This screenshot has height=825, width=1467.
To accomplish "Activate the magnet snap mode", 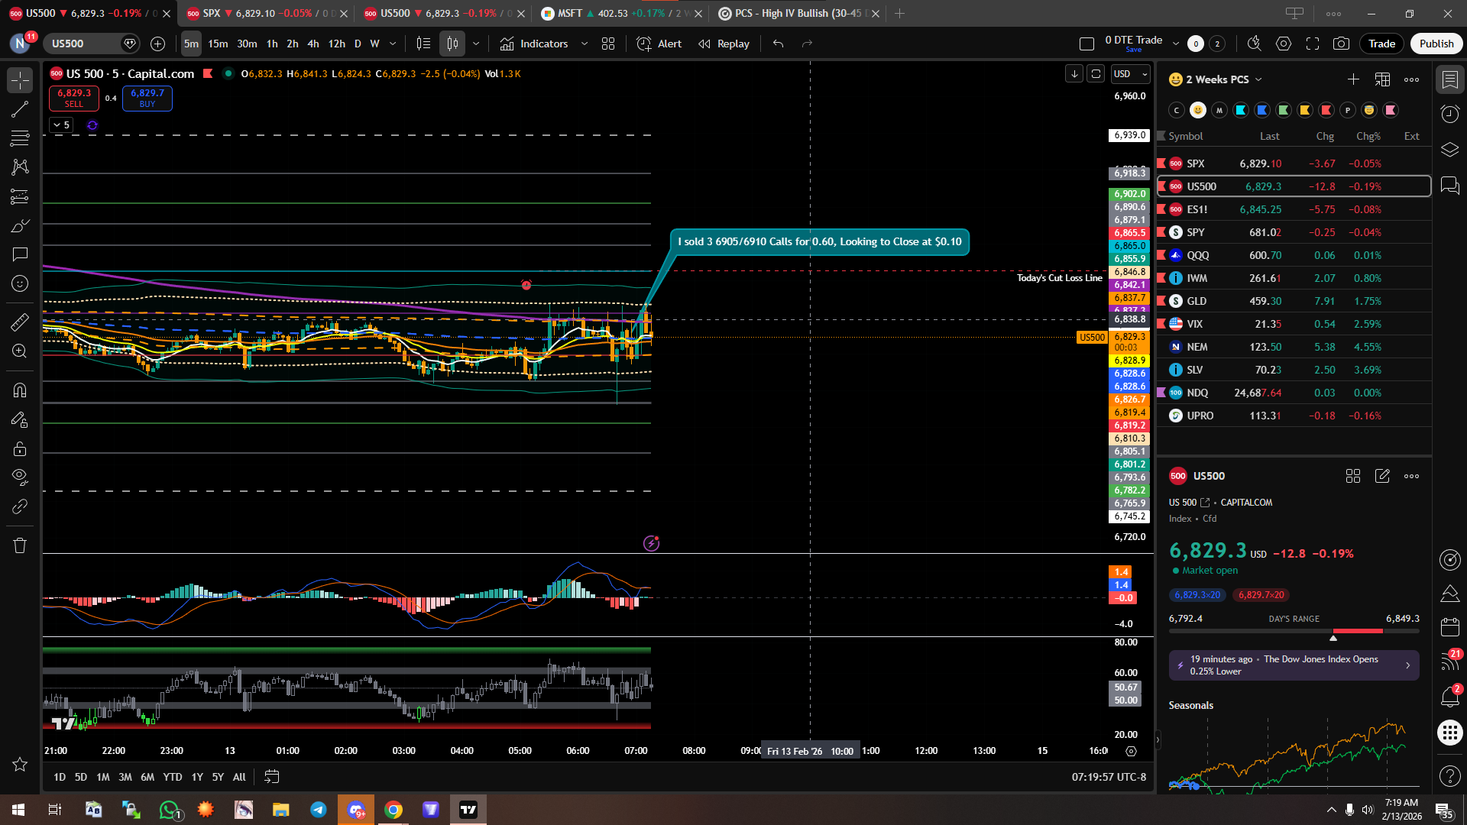I will point(20,390).
